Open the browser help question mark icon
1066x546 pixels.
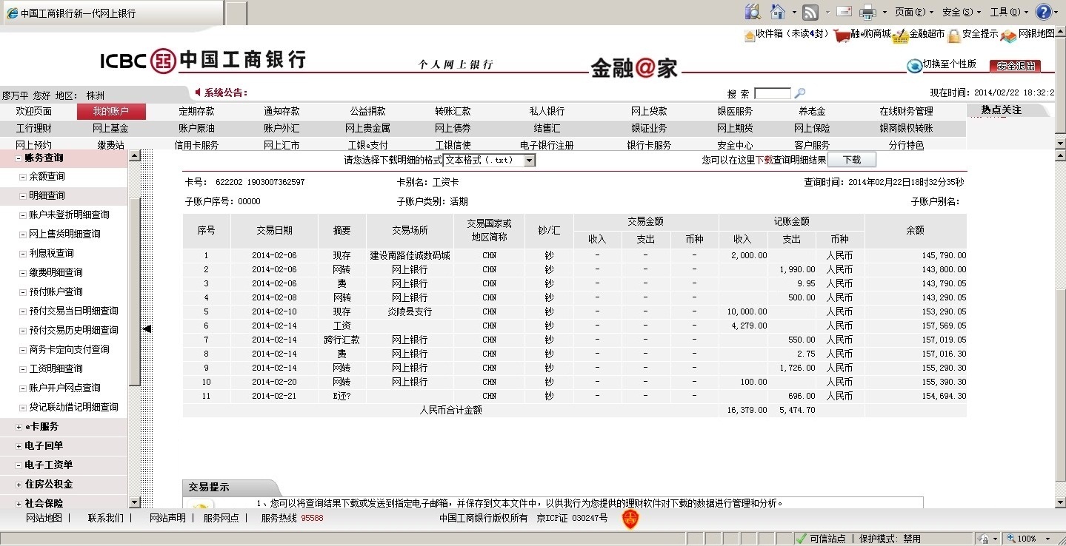[1043, 12]
